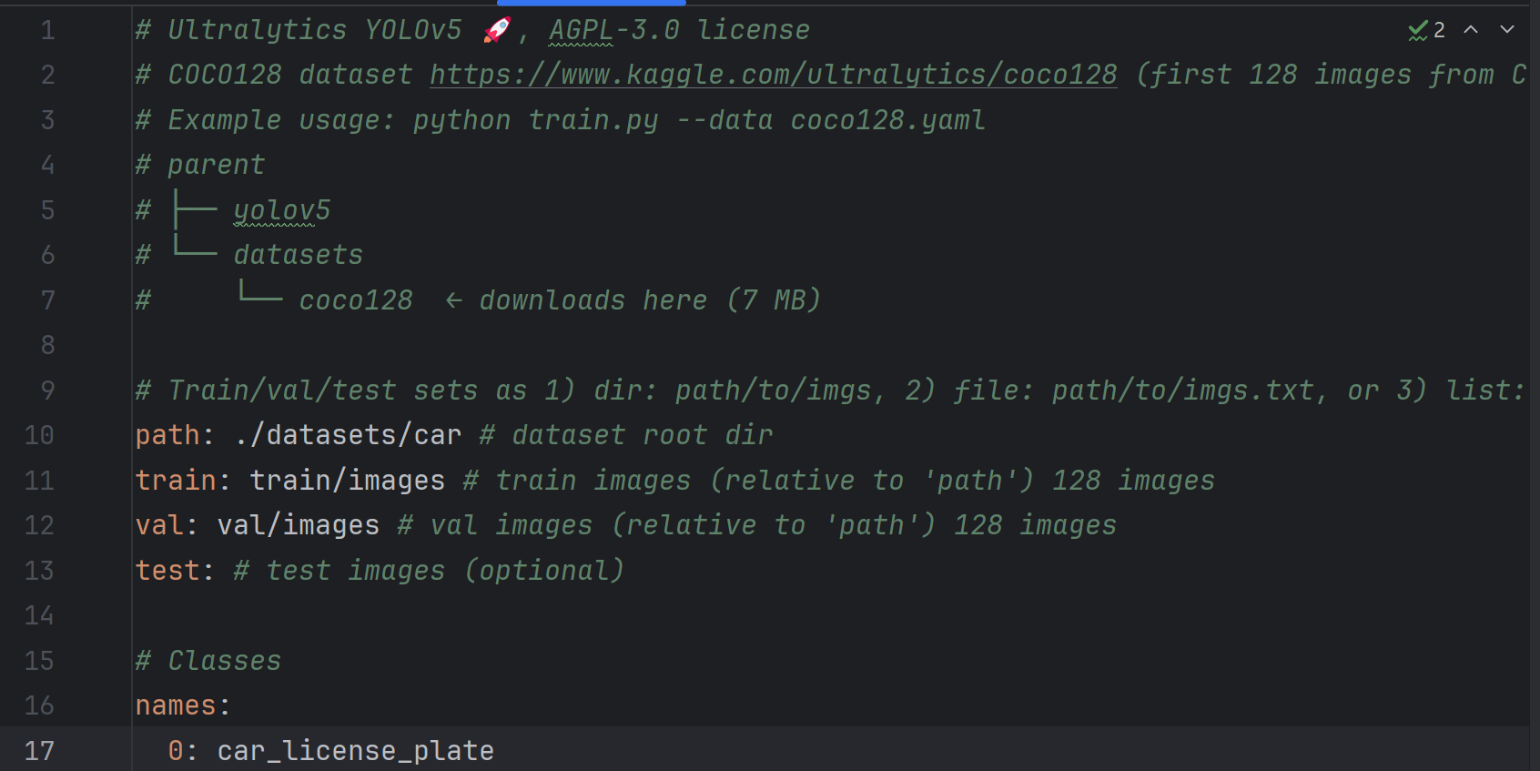Click the 'train' key on line 11
This screenshot has height=771, width=1540.
coord(176,480)
